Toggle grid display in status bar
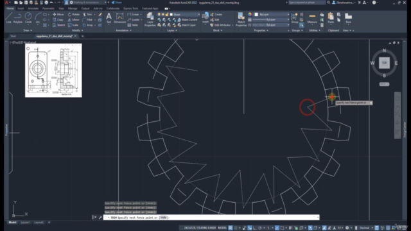The height and width of the screenshot is (231, 411). (231, 228)
